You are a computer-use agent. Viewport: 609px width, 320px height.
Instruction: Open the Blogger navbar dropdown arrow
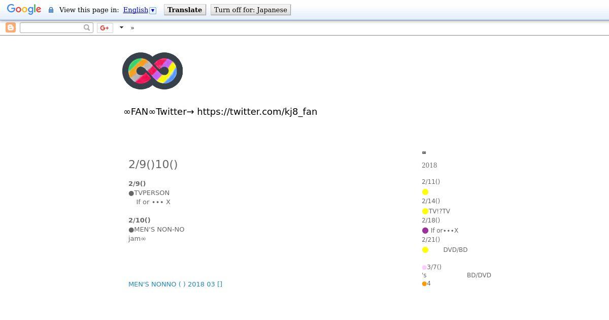121,27
